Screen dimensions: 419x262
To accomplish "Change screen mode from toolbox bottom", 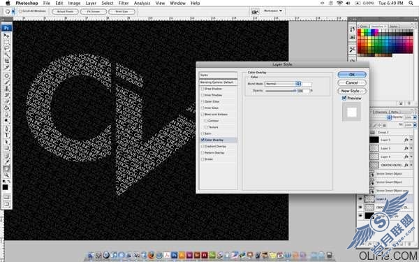I will (x=6, y=204).
